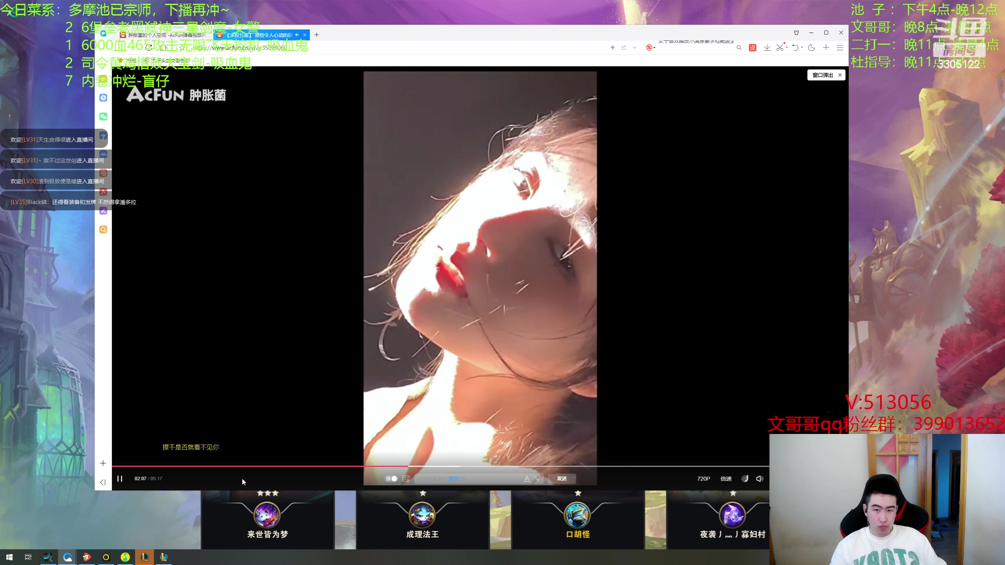Add extension with toolbar plus icon
Image resolution: width=1005 pixels, height=565 pixels.
pyautogui.click(x=826, y=47)
